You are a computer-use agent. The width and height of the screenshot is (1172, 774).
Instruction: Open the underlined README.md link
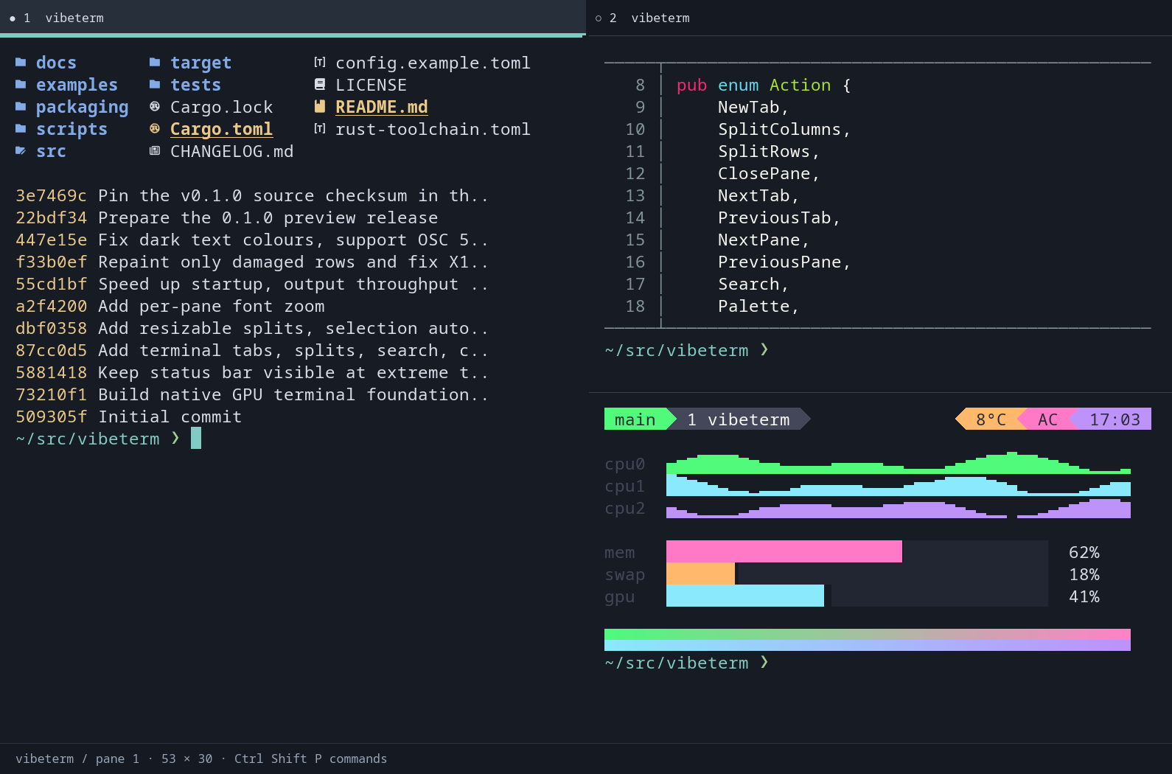[382, 108]
